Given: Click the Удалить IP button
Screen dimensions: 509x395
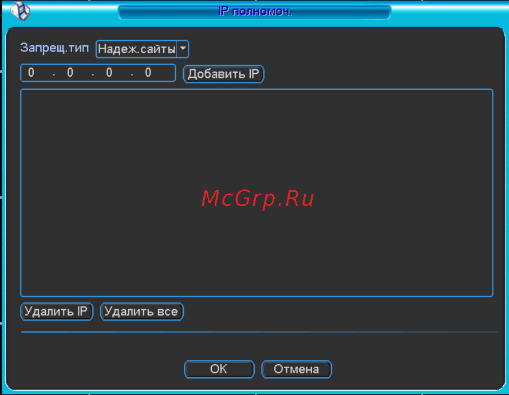Looking at the screenshot, I should click(x=57, y=311).
